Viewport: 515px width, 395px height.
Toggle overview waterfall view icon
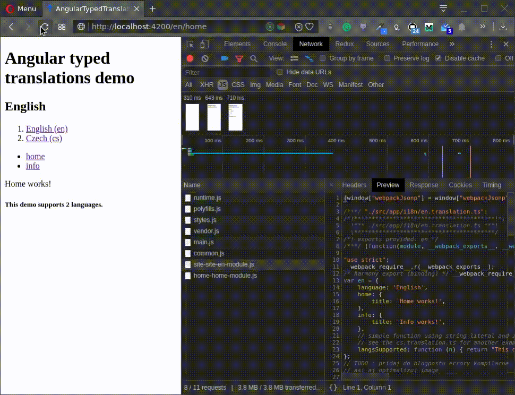(x=309, y=58)
